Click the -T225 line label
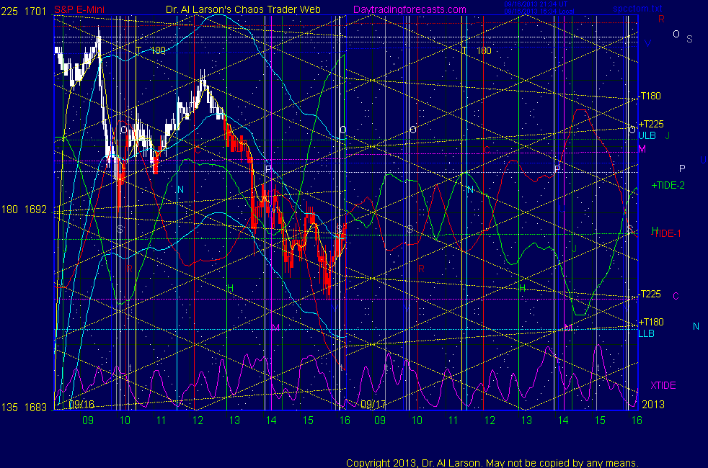The image size is (708, 468). (x=650, y=294)
